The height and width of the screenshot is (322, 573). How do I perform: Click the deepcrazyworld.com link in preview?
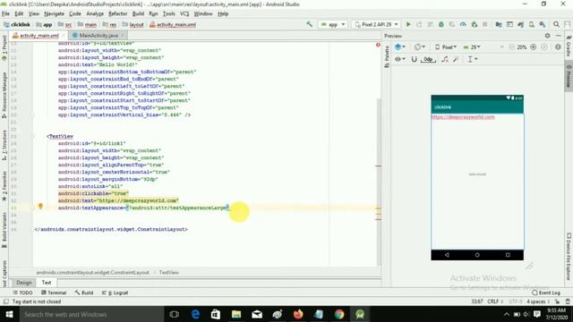coord(463,117)
